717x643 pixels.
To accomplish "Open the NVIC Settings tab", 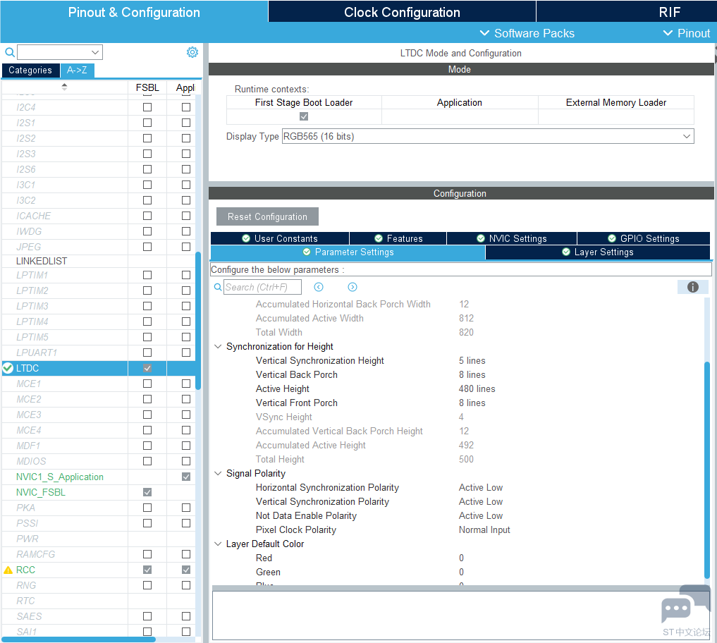I will tap(512, 238).
